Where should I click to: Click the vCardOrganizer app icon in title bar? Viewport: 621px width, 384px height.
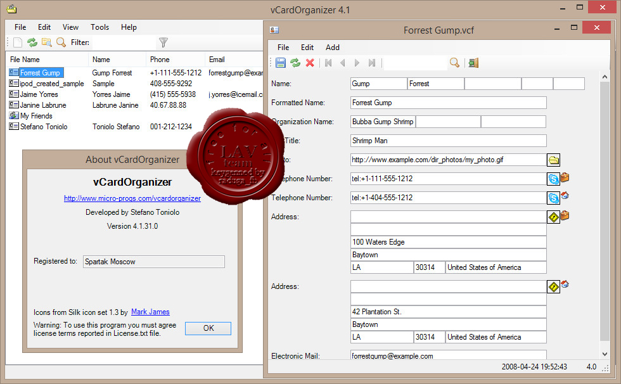click(12, 9)
